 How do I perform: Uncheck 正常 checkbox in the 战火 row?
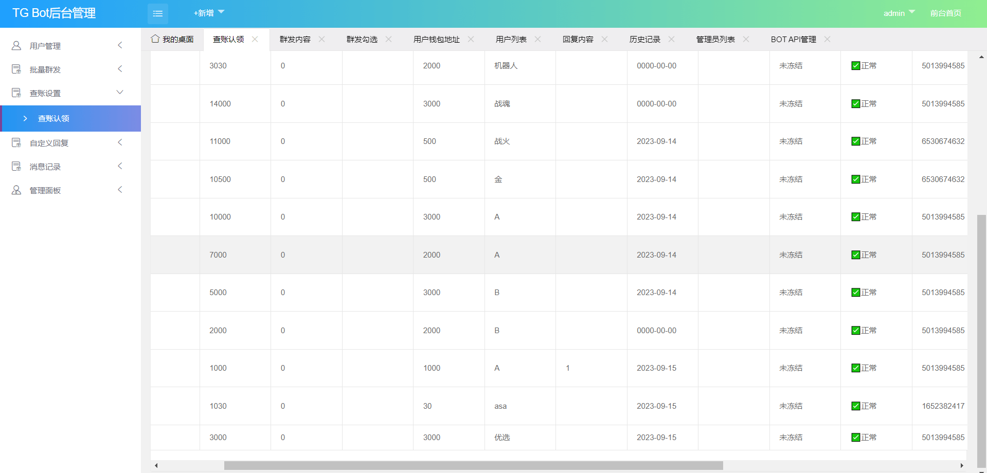click(855, 141)
